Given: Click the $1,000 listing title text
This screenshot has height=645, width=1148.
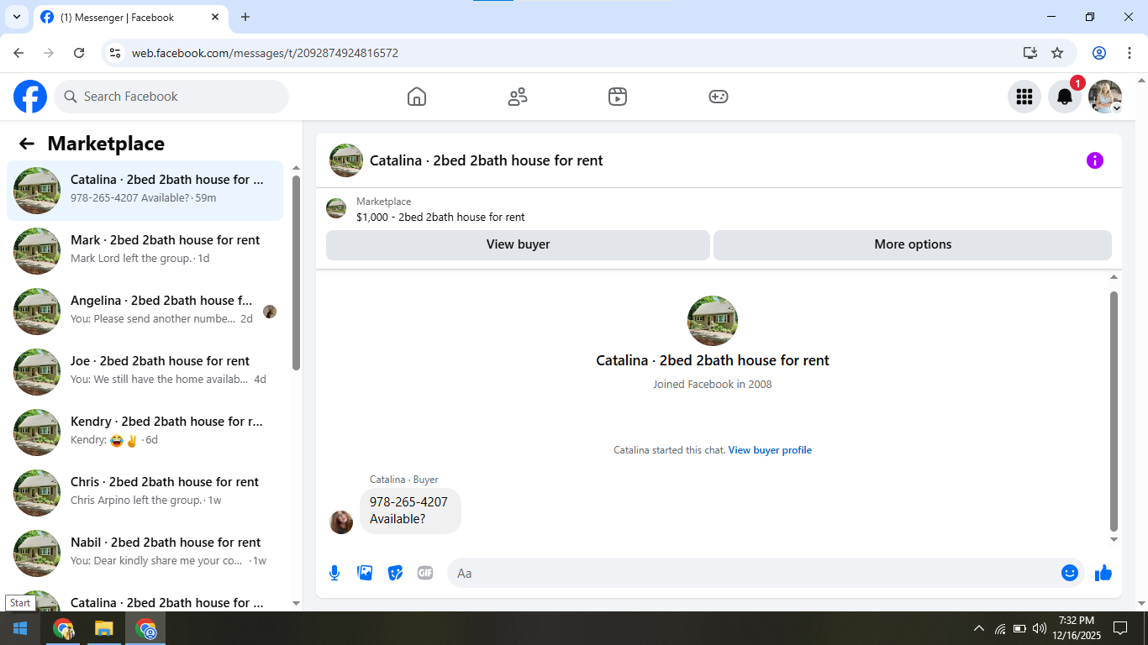Looking at the screenshot, I should click(440, 217).
